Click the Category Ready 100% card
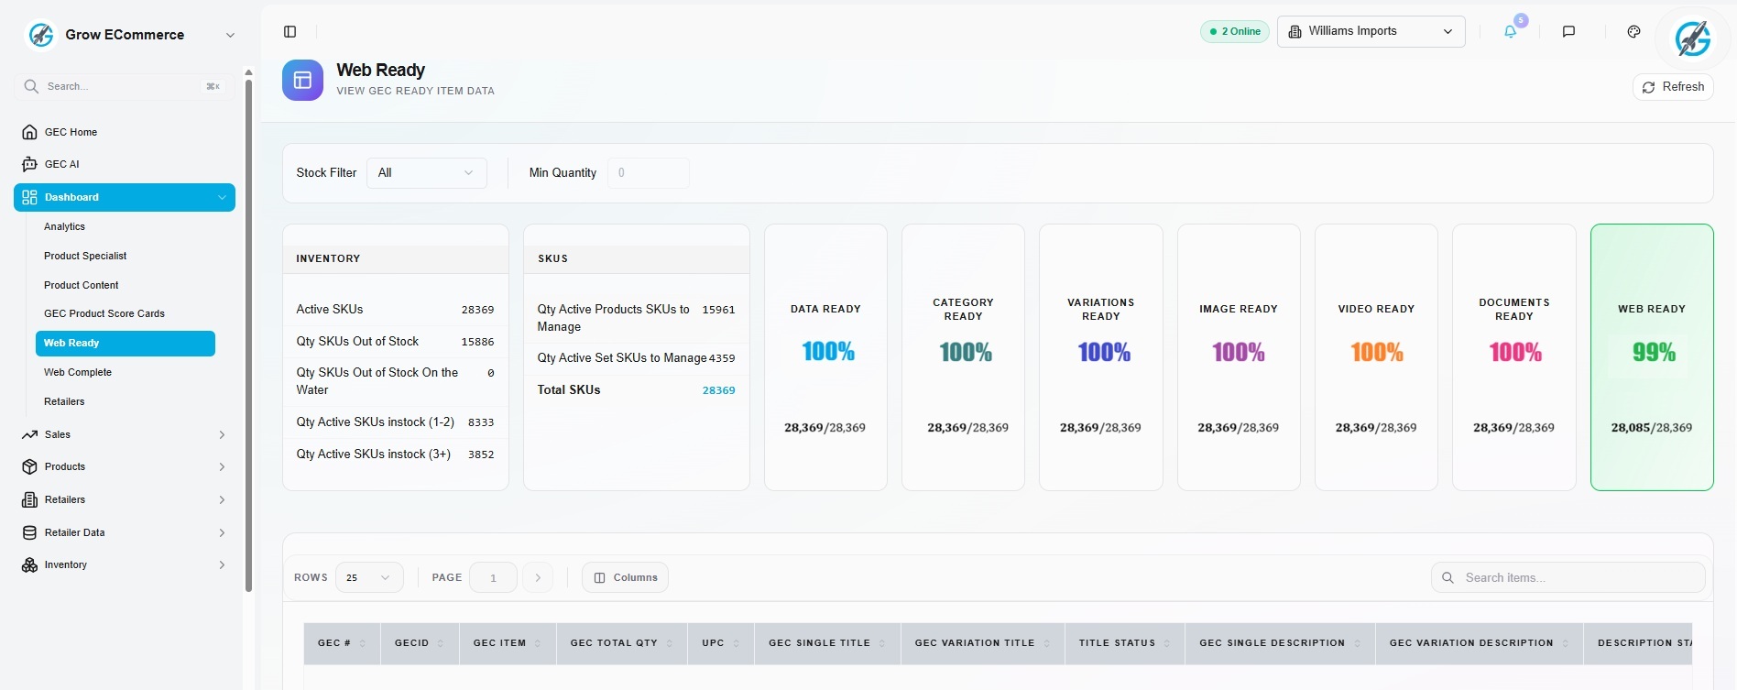The image size is (1737, 690). coord(963,357)
